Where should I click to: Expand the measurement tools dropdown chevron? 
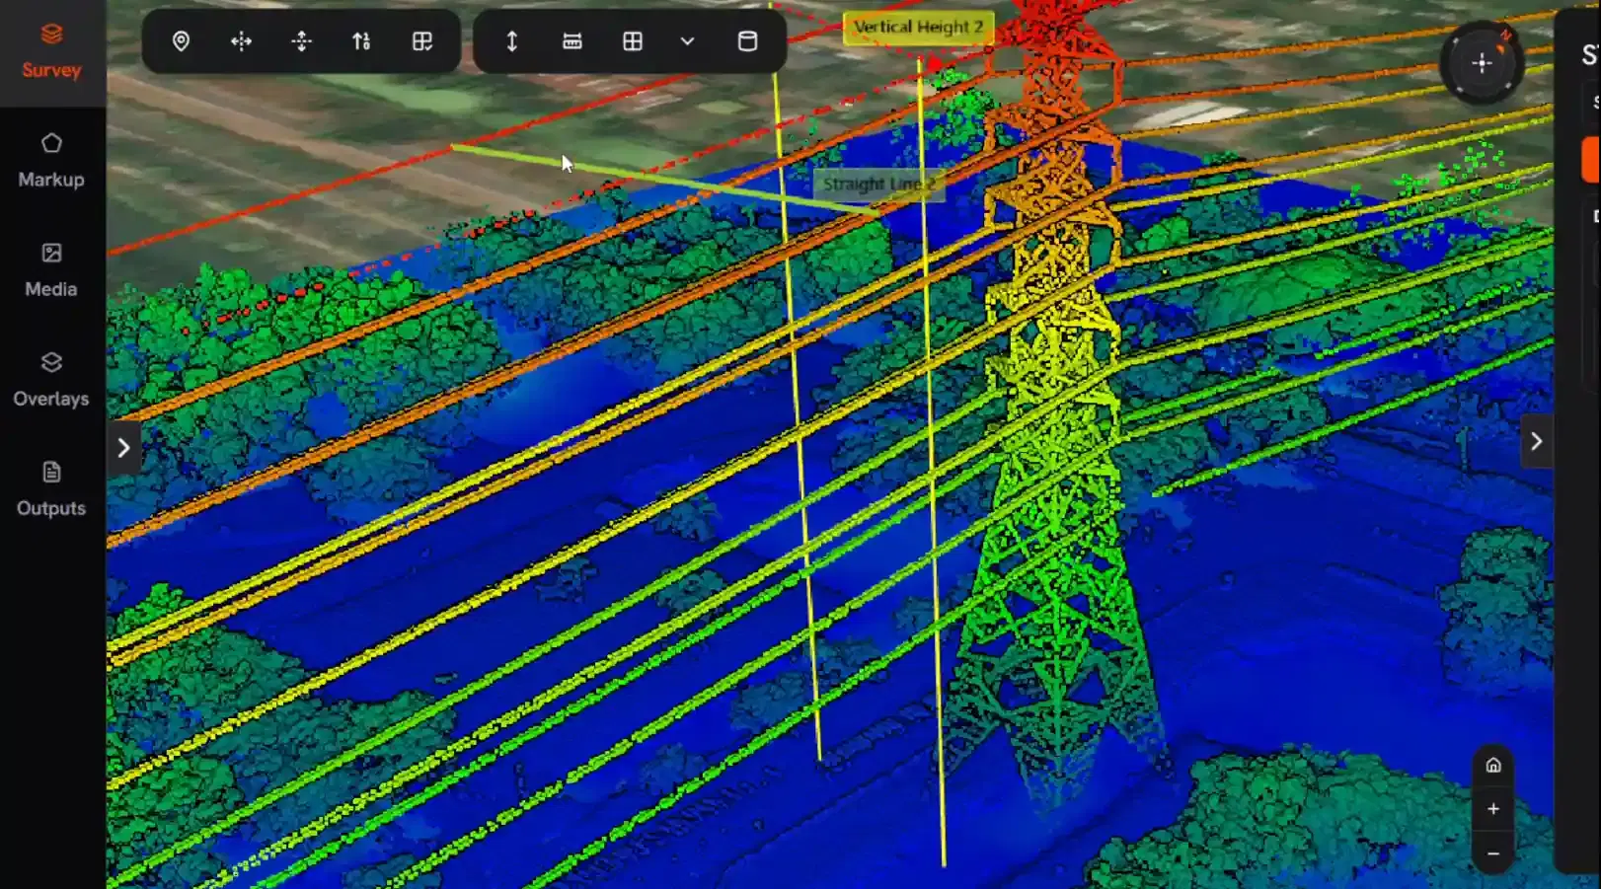(687, 41)
